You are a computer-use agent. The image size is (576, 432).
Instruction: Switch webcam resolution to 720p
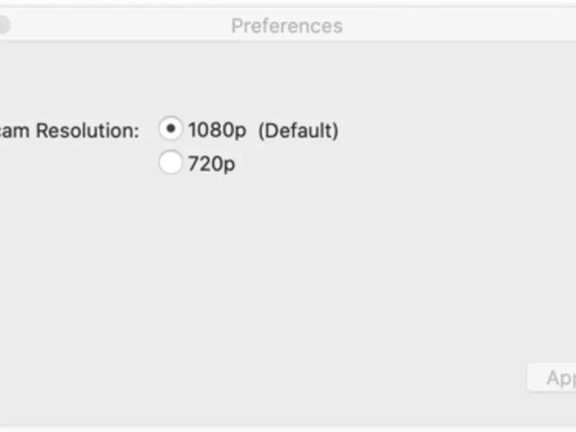pos(171,162)
